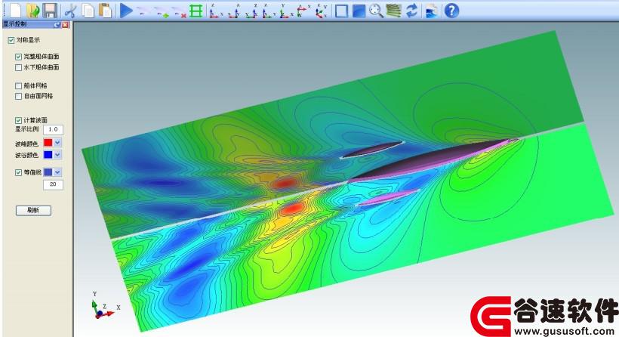
Task: Open the 等值线 color dropdown arrow
Action: 57,172
